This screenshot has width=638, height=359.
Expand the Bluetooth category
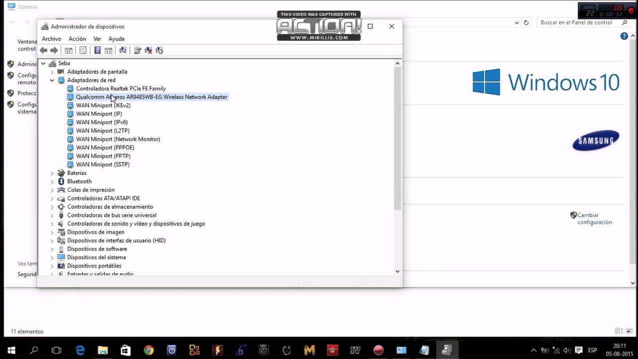(x=52, y=181)
